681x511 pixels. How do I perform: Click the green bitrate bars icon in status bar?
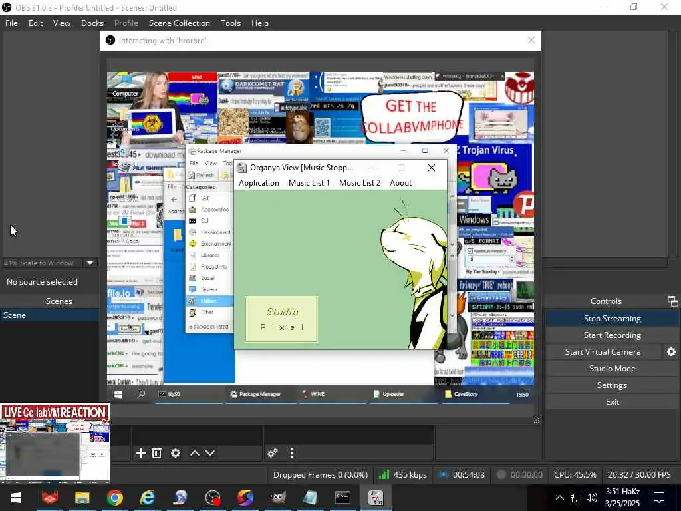point(384,474)
